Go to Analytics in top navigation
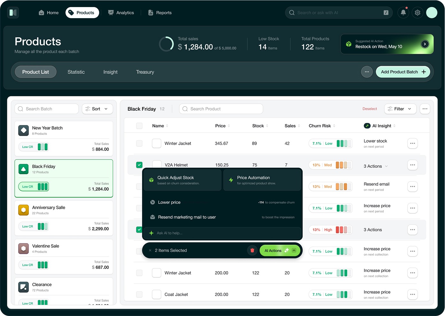The width and height of the screenshot is (445, 316). coord(121,13)
